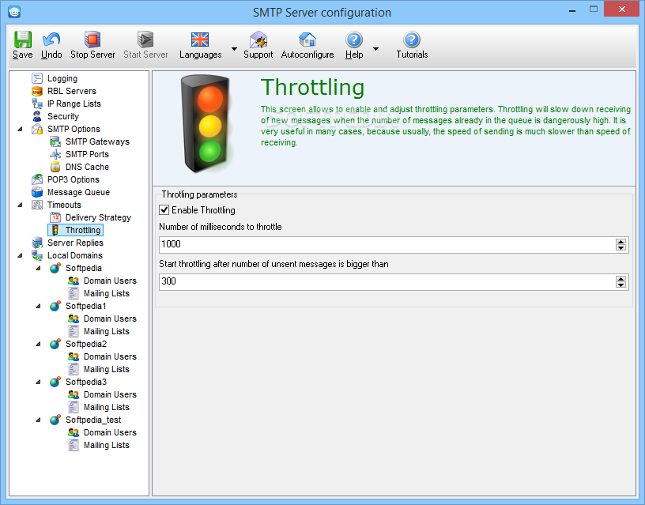Open Mailing Lists under Softpedia_test

tap(107, 446)
